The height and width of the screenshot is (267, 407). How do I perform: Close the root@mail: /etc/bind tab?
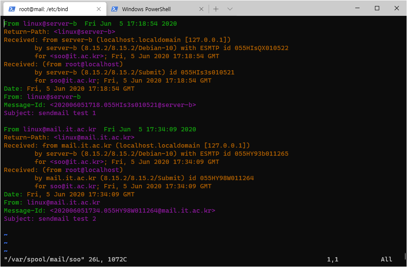pos(99,9)
